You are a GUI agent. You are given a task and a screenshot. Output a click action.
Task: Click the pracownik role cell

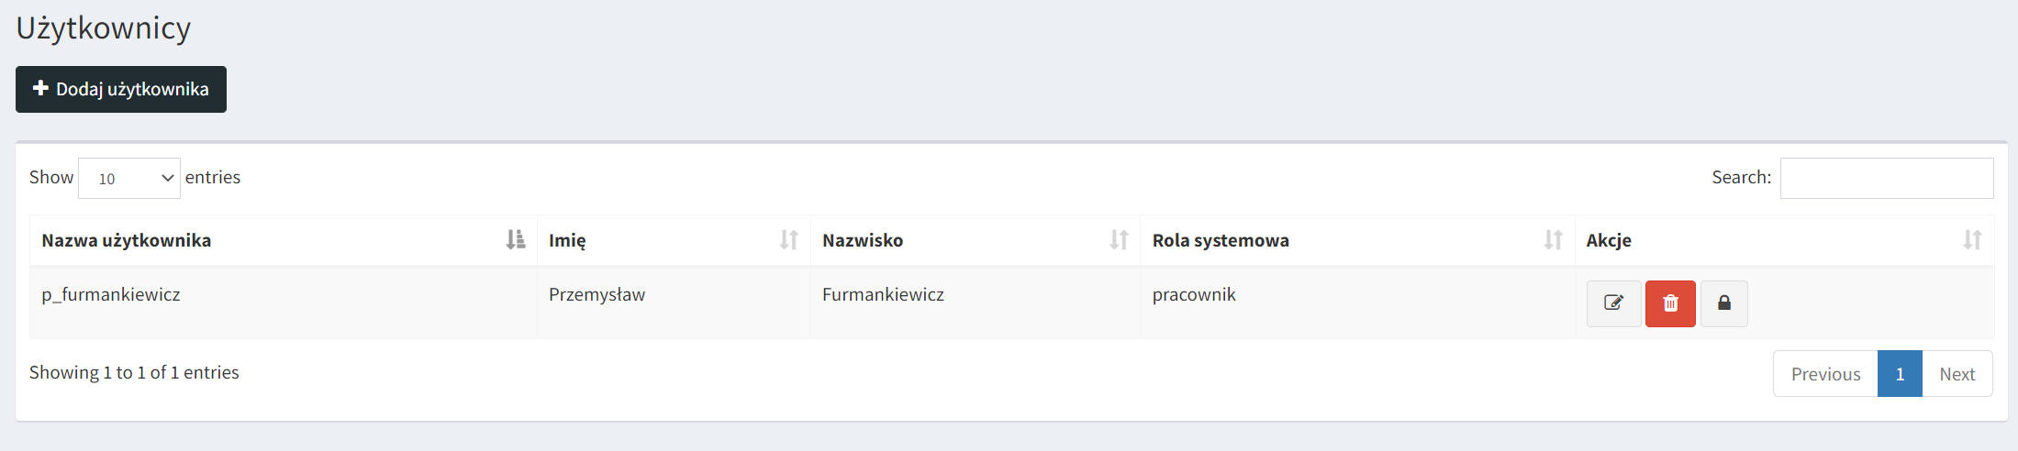tap(1194, 295)
